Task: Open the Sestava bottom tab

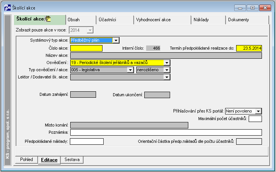Action: (x=72, y=159)
